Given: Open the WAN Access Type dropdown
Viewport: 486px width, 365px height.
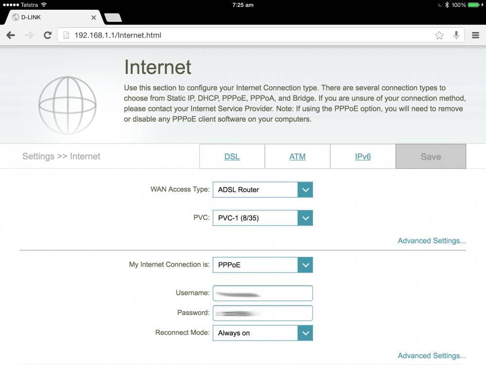Looking at the screenshot, I should (263, 190).
